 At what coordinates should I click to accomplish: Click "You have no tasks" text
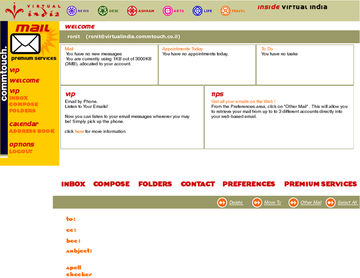[x=279, y=54]
